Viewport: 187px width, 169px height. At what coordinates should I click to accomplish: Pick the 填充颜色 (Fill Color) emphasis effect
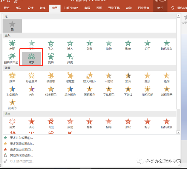click(70, 90)
